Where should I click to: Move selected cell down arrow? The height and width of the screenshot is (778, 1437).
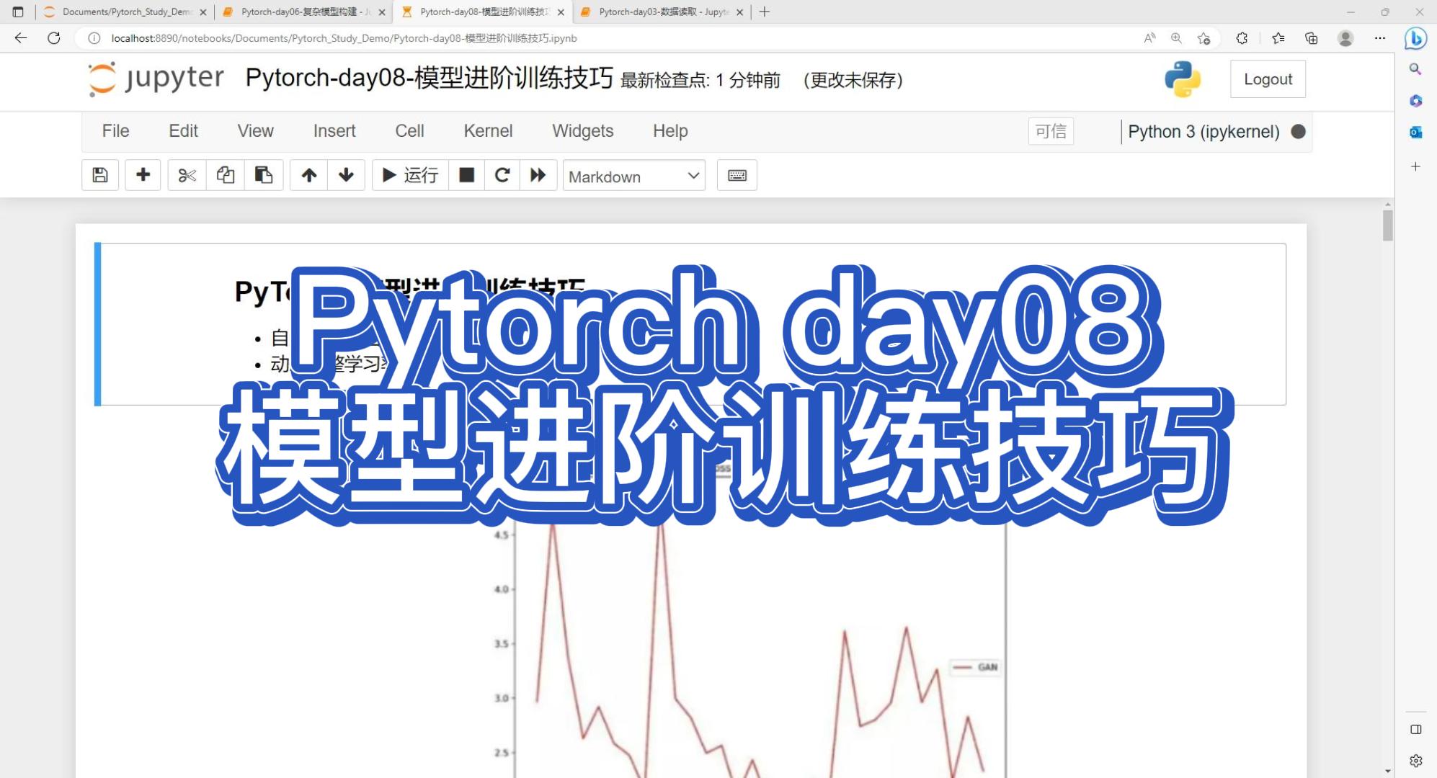(x=346, y=175)
